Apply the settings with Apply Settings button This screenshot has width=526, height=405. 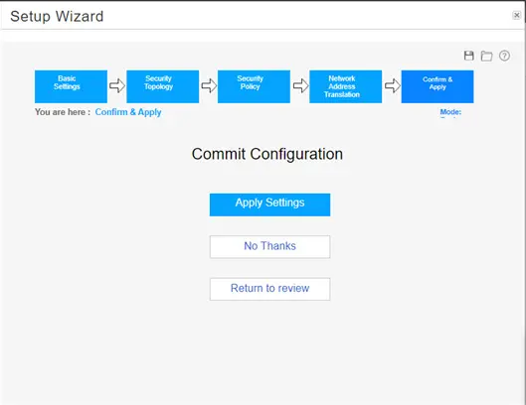tap(270, 204)
